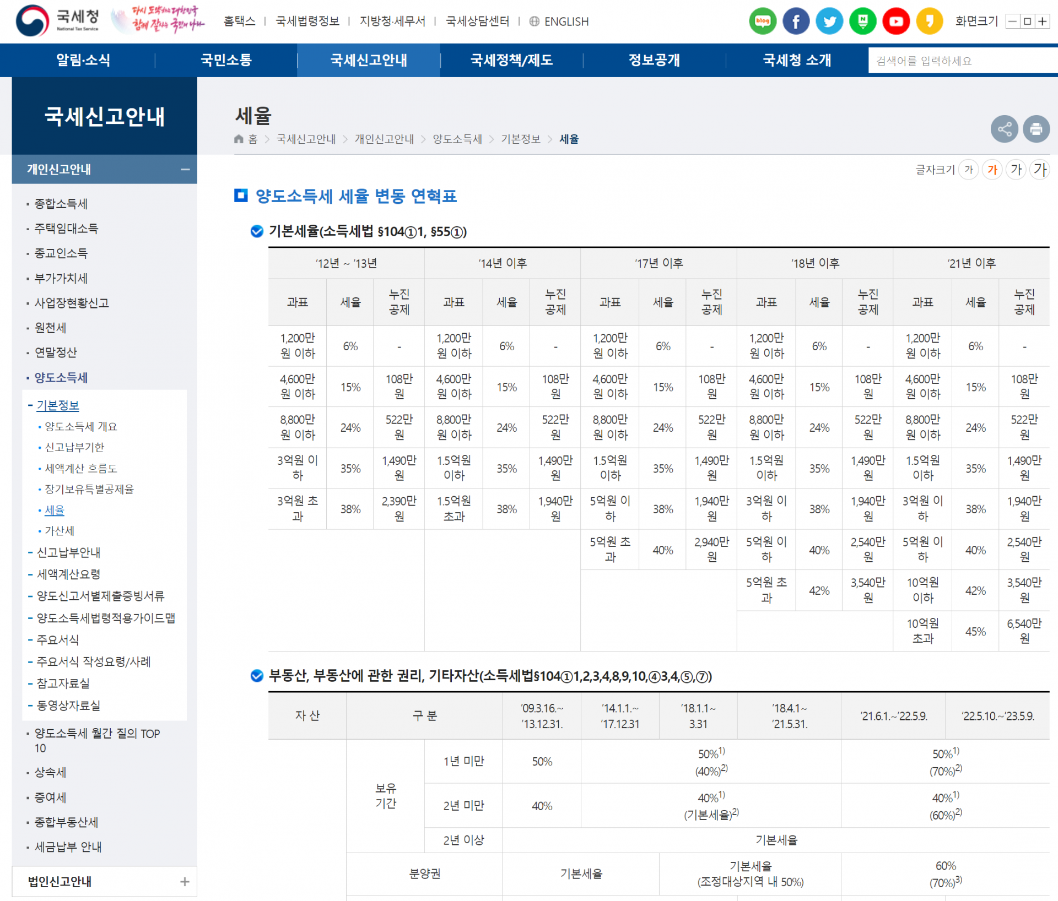Collapse 기본정보 in the sidebar

coord(57,405)
